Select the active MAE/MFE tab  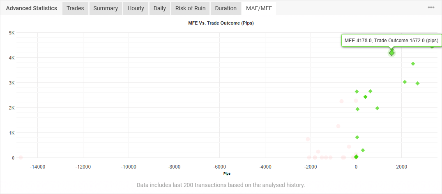point(259,8)
